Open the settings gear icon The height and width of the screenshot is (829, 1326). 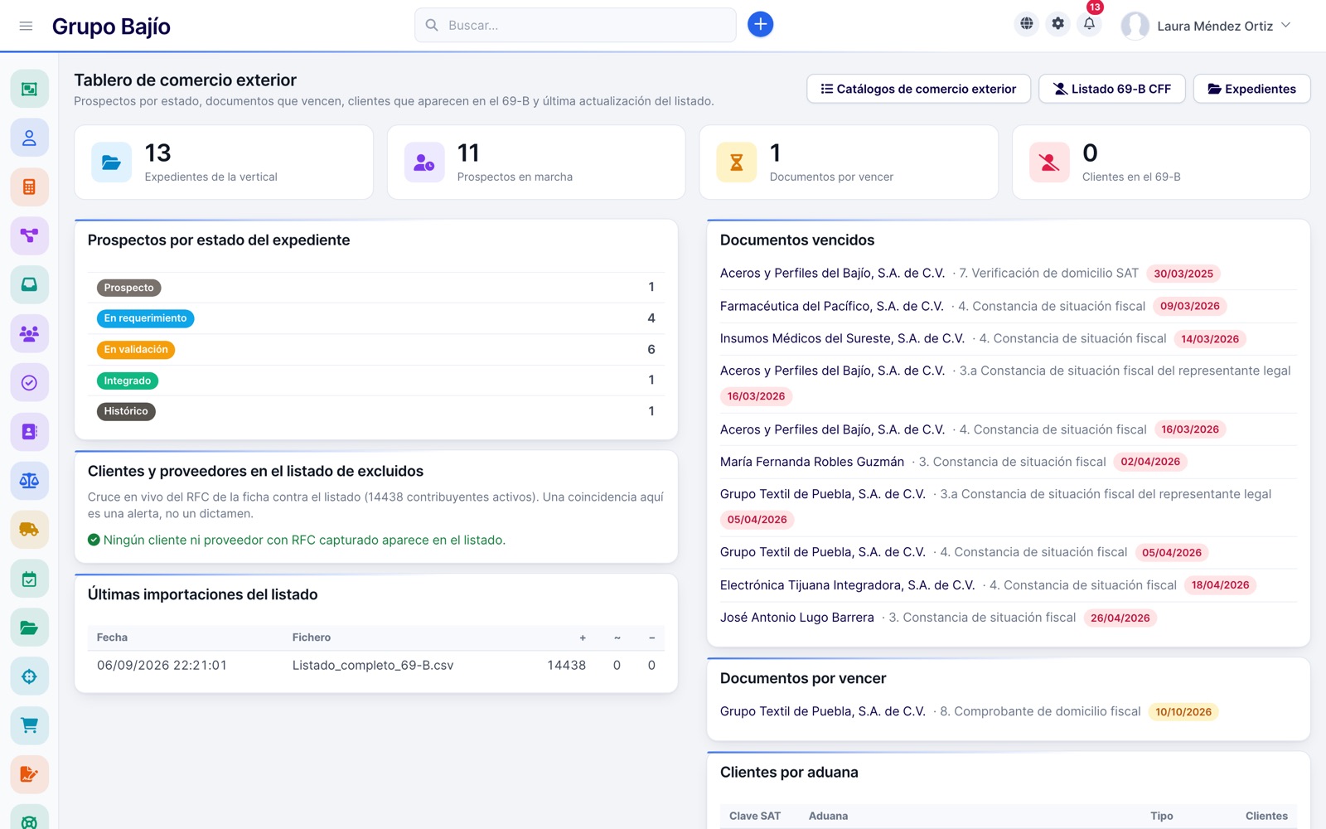click(1058, 24)
